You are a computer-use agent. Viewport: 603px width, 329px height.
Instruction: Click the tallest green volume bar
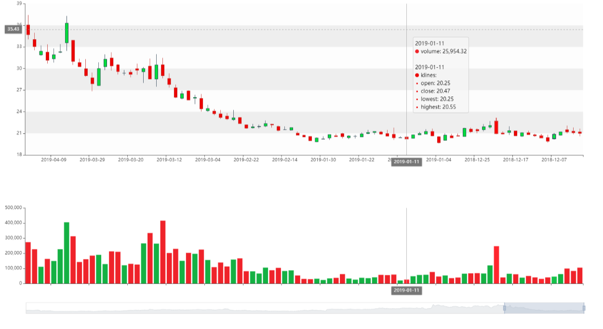(67, 253)
